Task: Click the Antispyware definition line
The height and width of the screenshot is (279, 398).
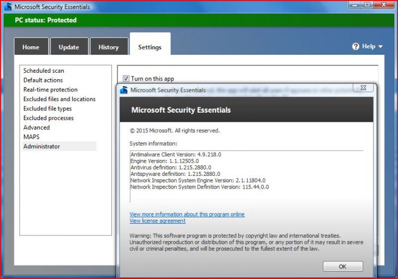Action: tap(175, 174)
